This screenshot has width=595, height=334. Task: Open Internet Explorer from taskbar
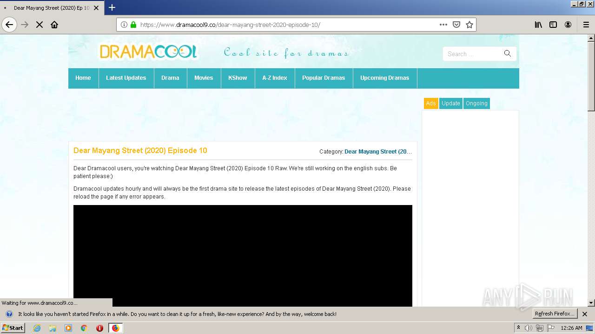[x=37, y=328]
